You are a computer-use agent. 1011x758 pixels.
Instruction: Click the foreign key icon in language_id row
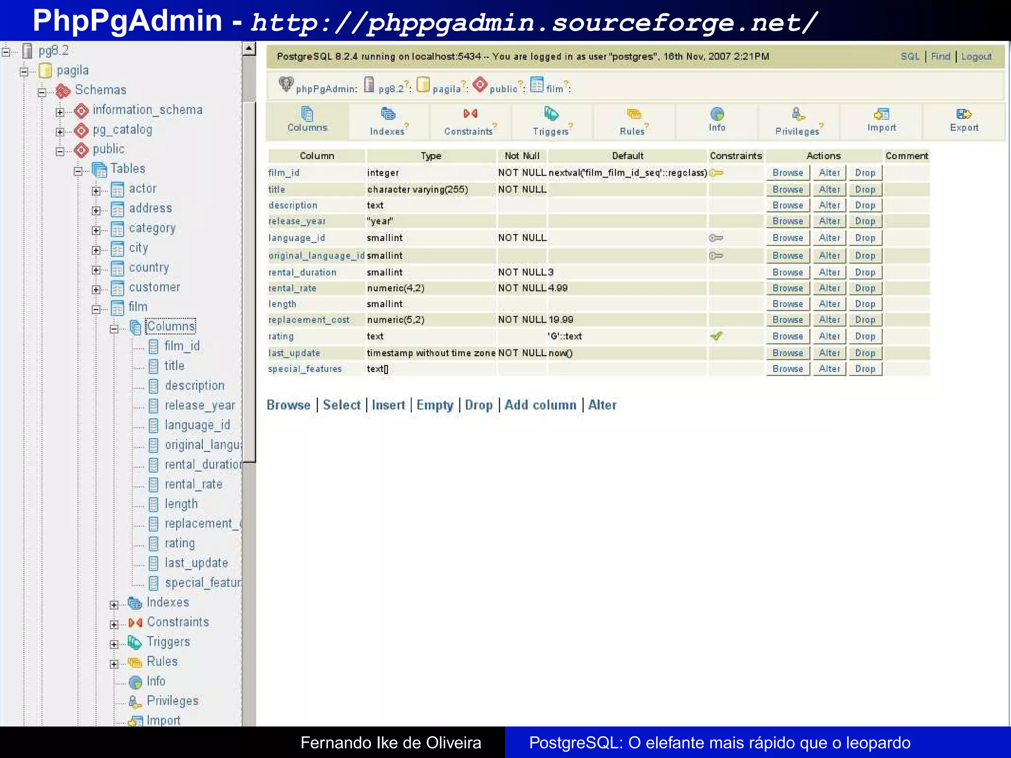(x=716, y=238)
